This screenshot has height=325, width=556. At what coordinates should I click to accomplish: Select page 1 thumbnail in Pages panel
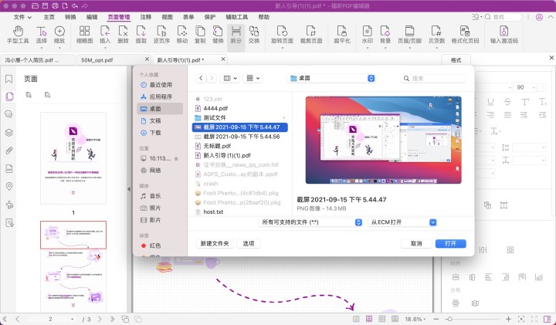pyautogui.click(x=73, y=154)
